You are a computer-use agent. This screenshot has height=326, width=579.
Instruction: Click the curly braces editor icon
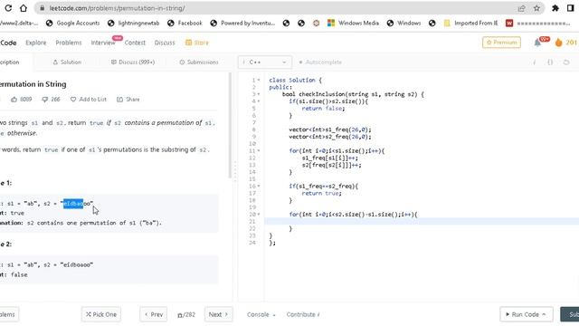550,62
